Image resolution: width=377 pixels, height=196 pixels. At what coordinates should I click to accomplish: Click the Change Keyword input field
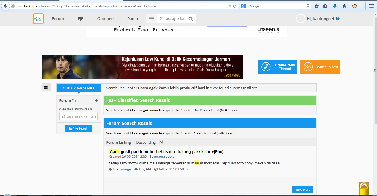click(78, 116)
